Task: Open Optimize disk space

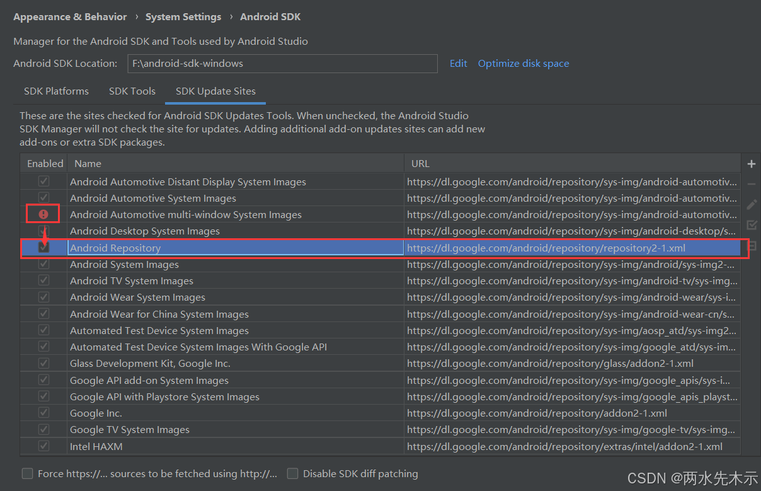Action: tap(524, 63)
